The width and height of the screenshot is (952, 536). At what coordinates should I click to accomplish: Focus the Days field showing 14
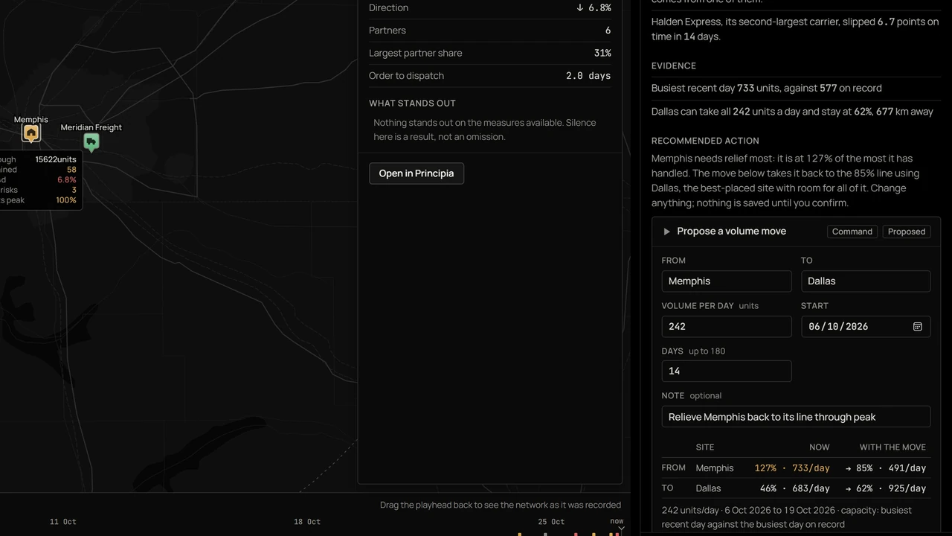tap(727, 371)
